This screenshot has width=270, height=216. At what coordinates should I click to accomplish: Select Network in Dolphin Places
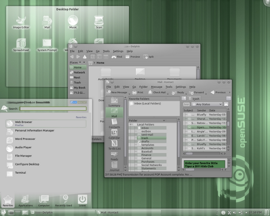[x=78, y=72]
